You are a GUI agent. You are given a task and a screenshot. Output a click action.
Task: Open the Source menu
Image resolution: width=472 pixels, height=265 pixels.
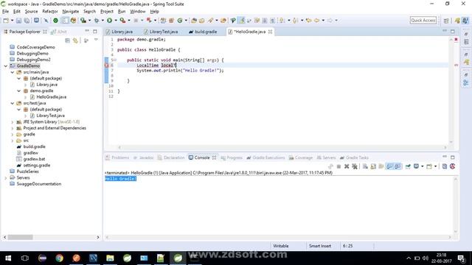tap(31, 12)
